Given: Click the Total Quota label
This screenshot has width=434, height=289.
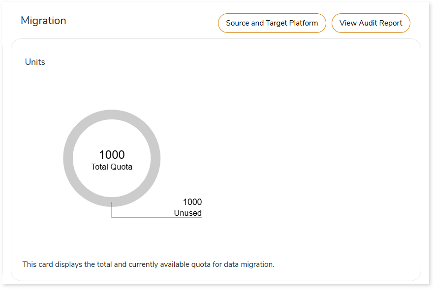Looking at the screenshot, I should pyautogui.click(x=112, y=167).
